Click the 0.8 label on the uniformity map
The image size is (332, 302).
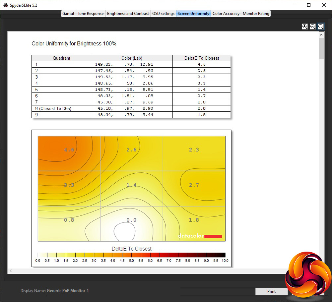click(x=69, y=220)
